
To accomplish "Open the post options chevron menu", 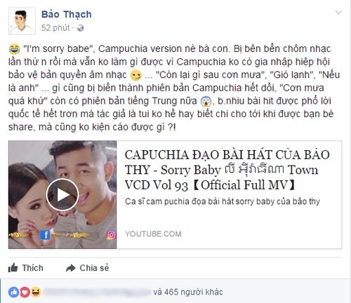I will [338, 12].
